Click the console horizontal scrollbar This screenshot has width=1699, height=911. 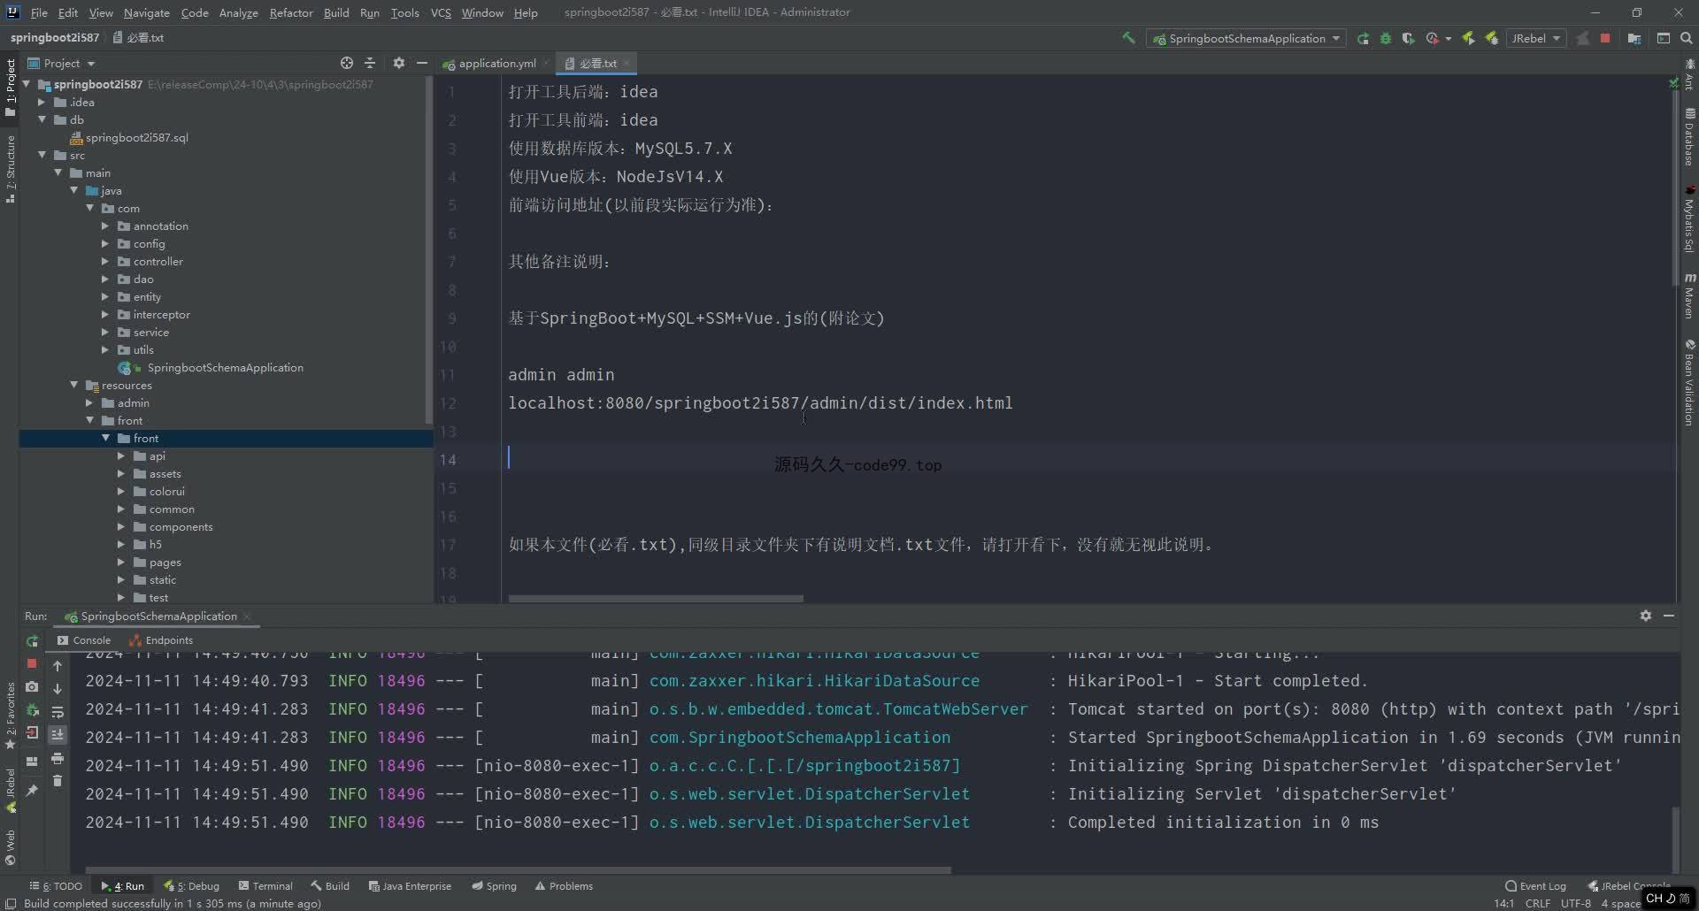tap(518, 869)
